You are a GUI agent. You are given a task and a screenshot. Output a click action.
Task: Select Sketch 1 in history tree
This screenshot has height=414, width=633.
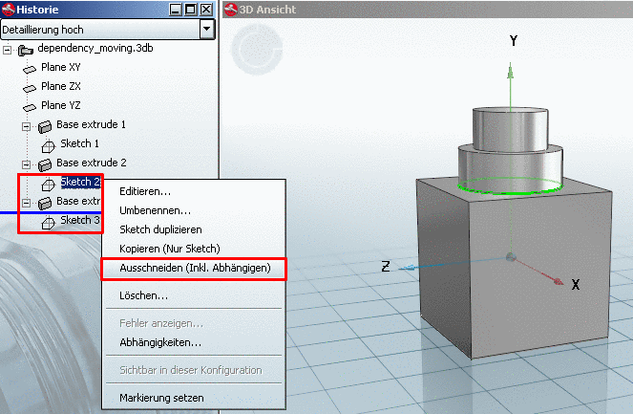tap(79, 143)
